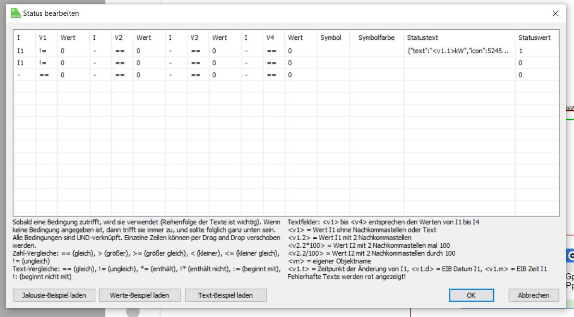Select the Symbol column header

(x=333, y=37)
